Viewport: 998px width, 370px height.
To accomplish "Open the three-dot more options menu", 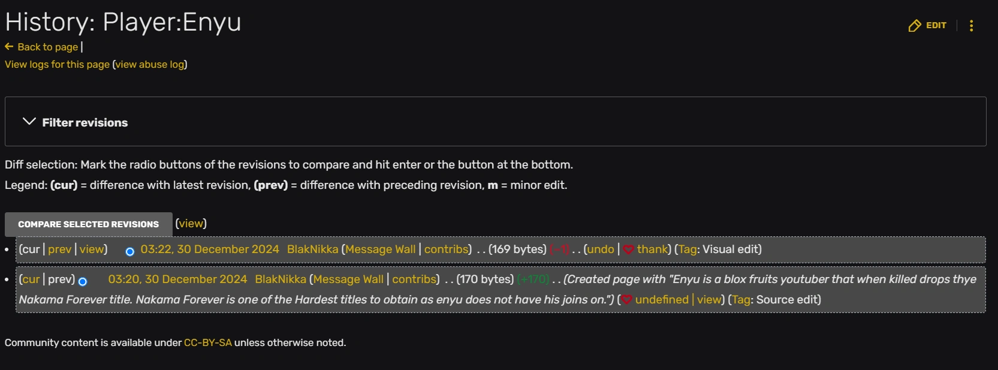I will point(971,26).
